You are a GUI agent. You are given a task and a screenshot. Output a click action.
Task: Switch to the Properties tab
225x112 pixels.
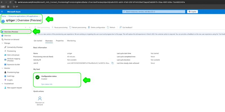click(60, 41)
